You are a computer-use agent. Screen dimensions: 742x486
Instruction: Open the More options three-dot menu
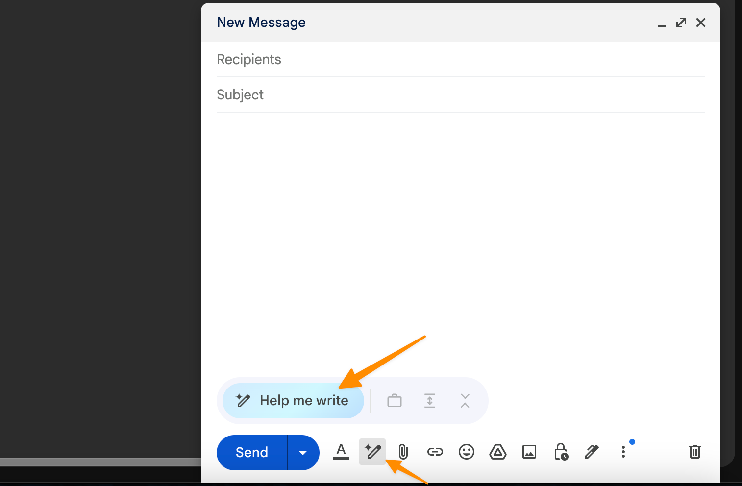(x=623, y=452)
